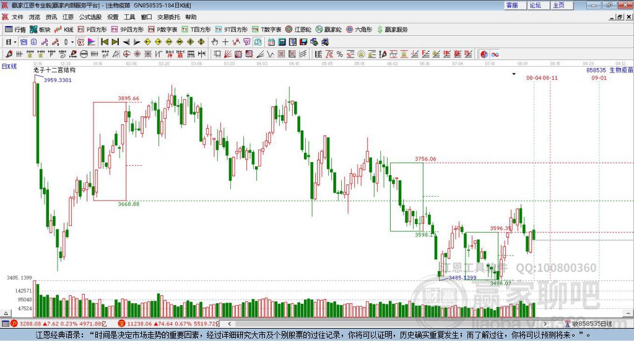Open the T四方形 tool
This screenshot has width=634, height=341.
[x=196, y=30]
